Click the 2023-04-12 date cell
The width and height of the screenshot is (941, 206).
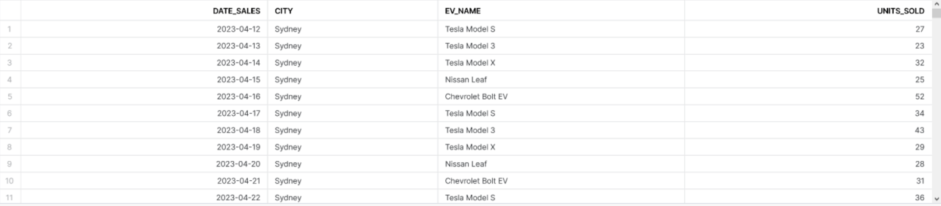pos(144,29)
